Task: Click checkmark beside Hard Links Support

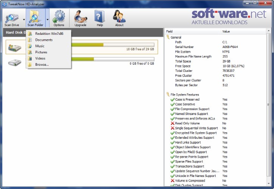Action: coord(172,143)
